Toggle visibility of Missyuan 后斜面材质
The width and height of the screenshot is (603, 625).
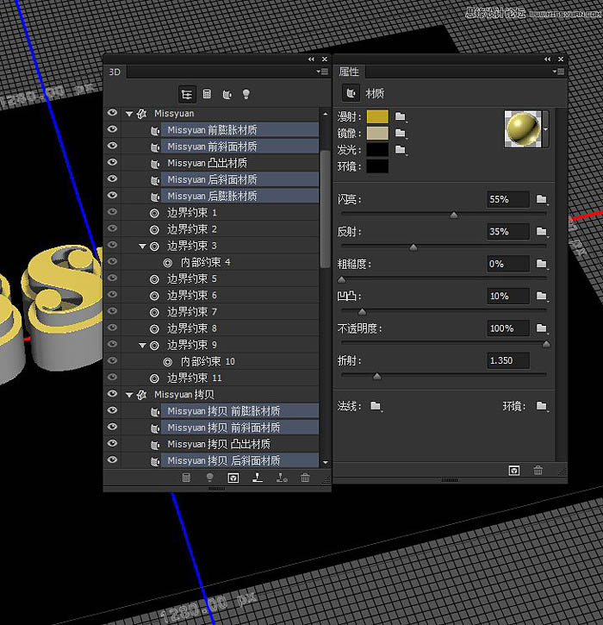(112, 178)
